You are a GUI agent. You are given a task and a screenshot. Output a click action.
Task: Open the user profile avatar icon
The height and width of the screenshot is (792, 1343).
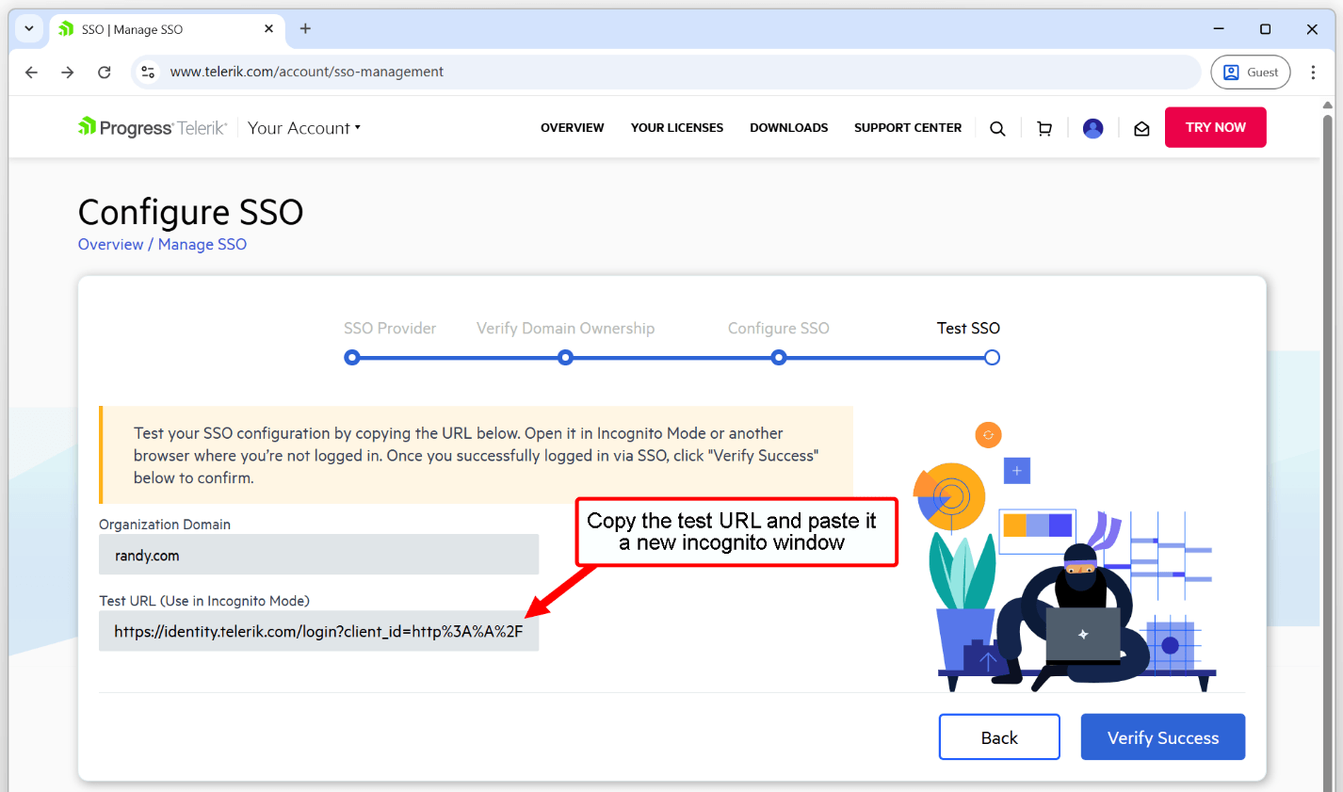1092,129
